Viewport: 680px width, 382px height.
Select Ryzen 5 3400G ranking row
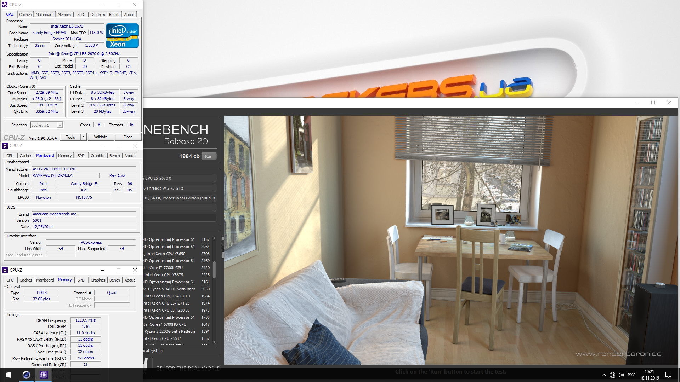click(177, 289)
